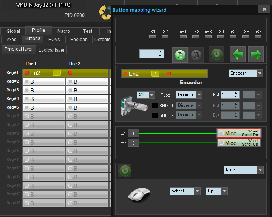The image size is (272, 217).
Task: Switch to the Global tab
Action: [x=13, y=31]
